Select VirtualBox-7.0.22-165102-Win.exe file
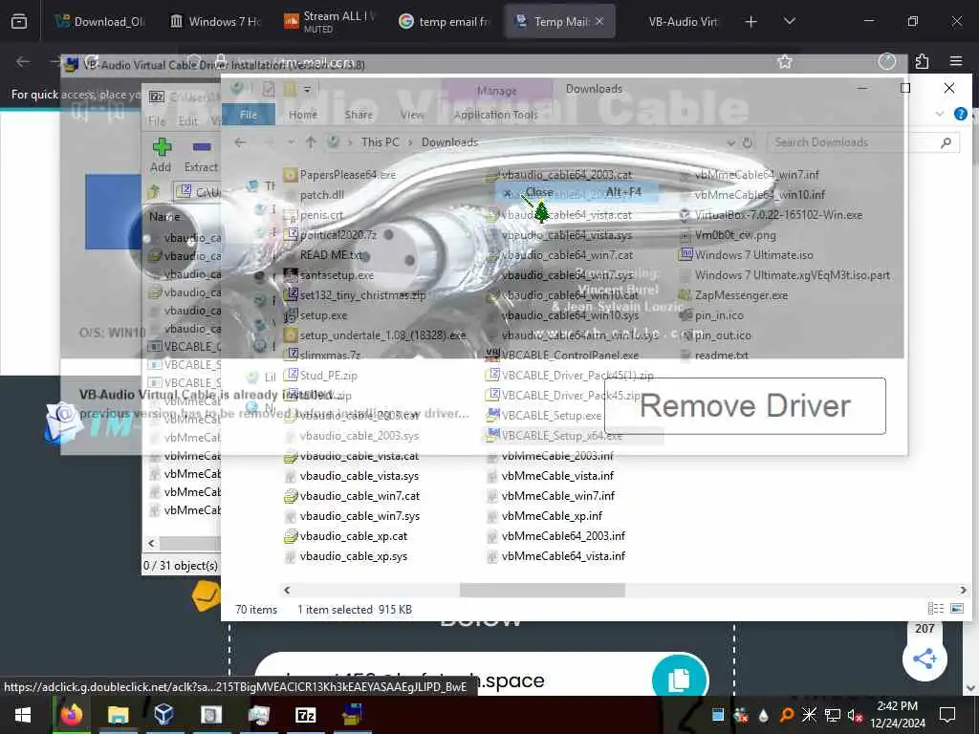The height and width of the screenshot is (734, 979). click(x=771, y=215)
